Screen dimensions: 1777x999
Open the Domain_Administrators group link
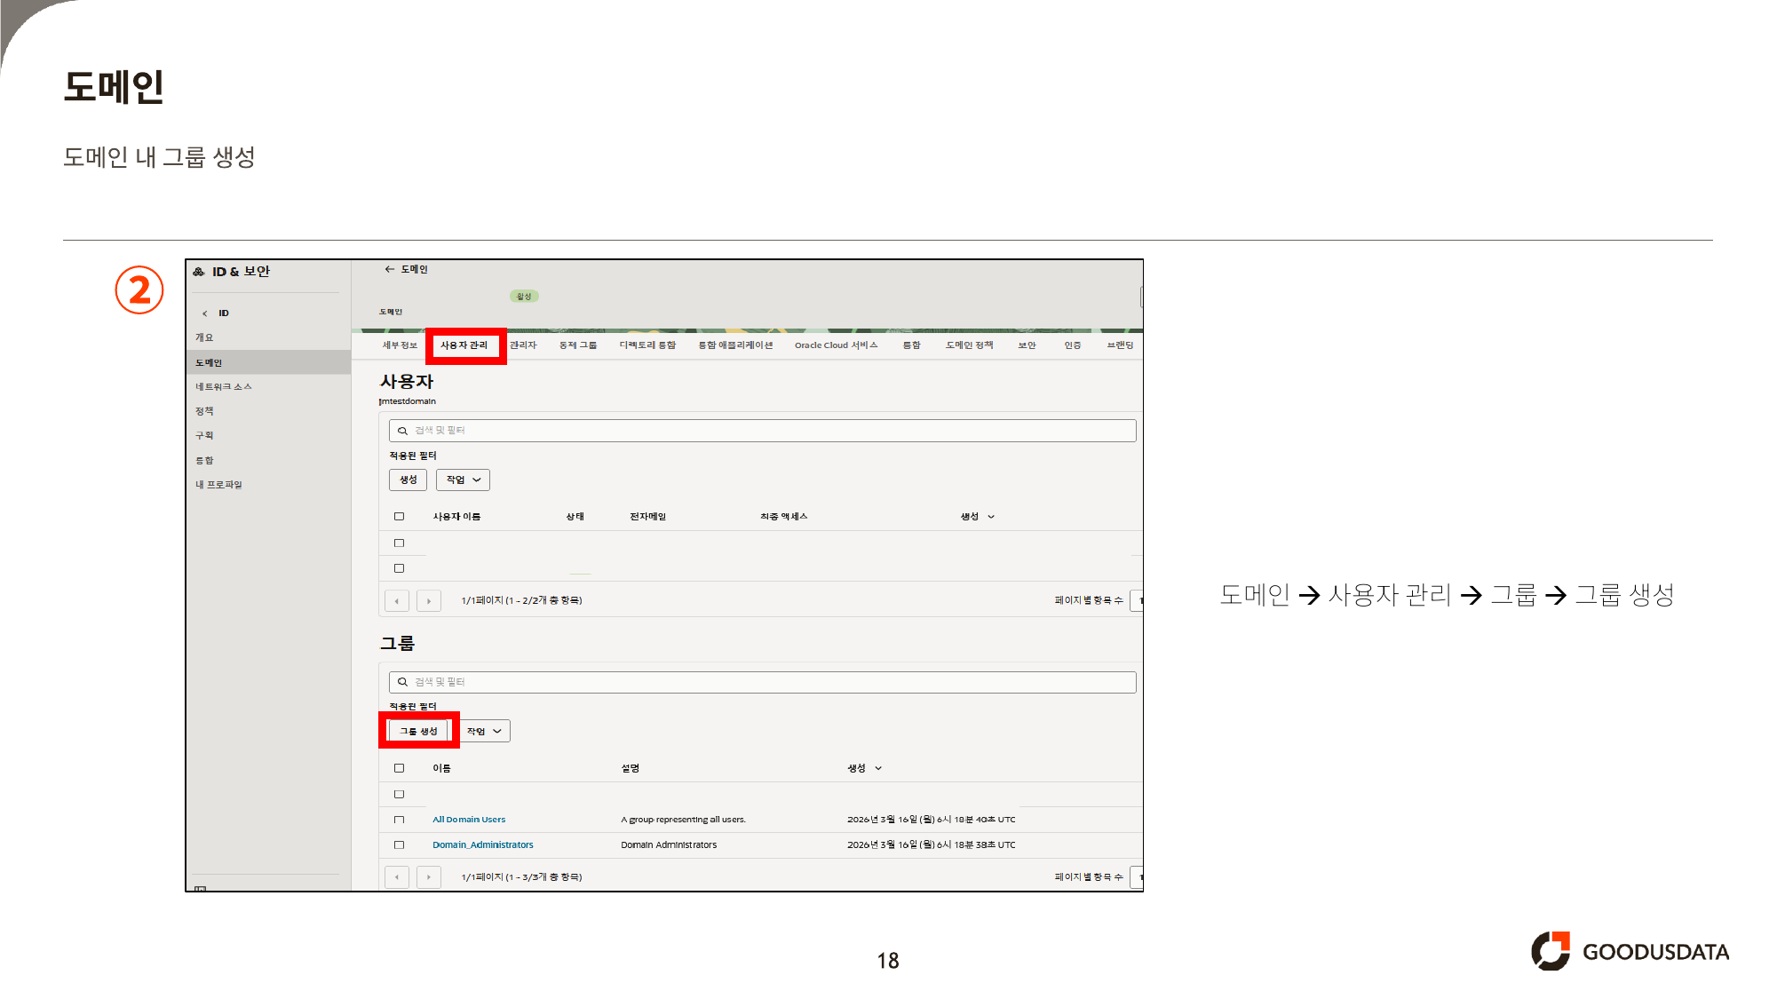(x=483, y=845)
